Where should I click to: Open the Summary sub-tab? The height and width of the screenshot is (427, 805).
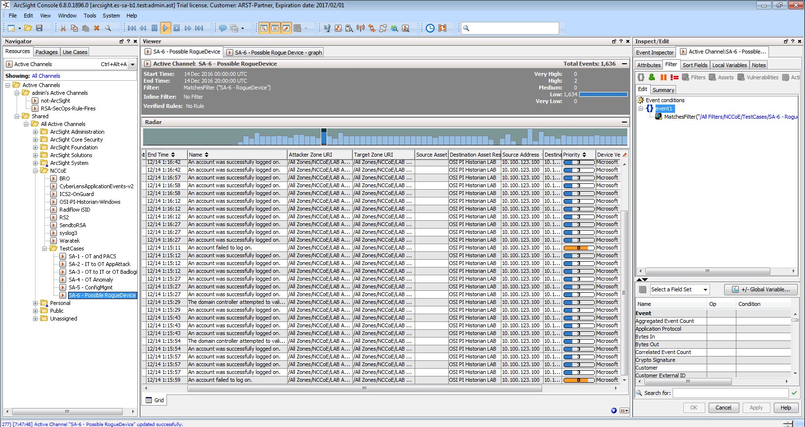coord(663,90)
